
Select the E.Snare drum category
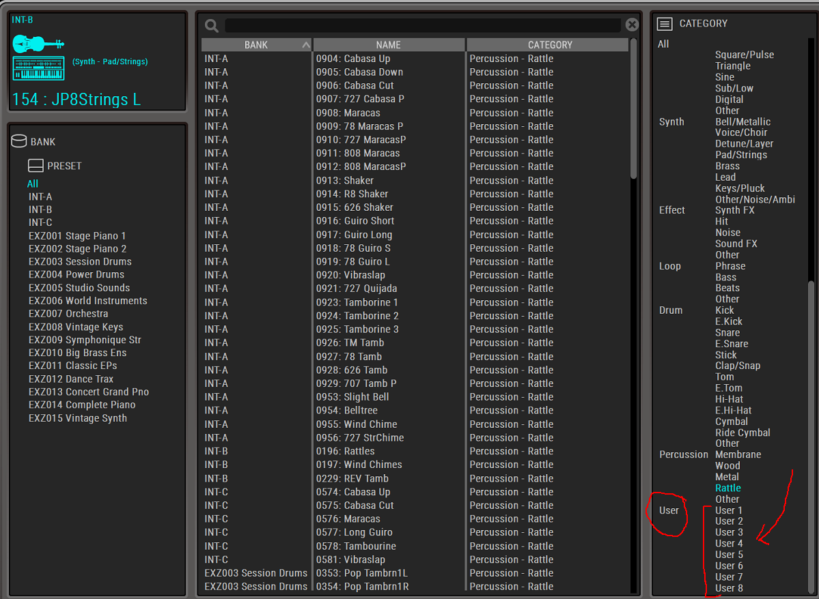tap(732, 344)
